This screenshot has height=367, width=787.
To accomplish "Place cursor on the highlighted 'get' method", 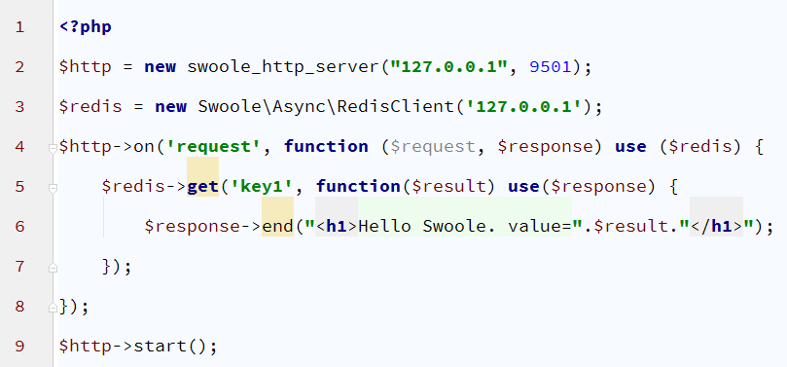I will point(202,187).
